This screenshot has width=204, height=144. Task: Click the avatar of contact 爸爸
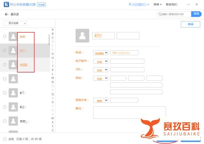13,121
